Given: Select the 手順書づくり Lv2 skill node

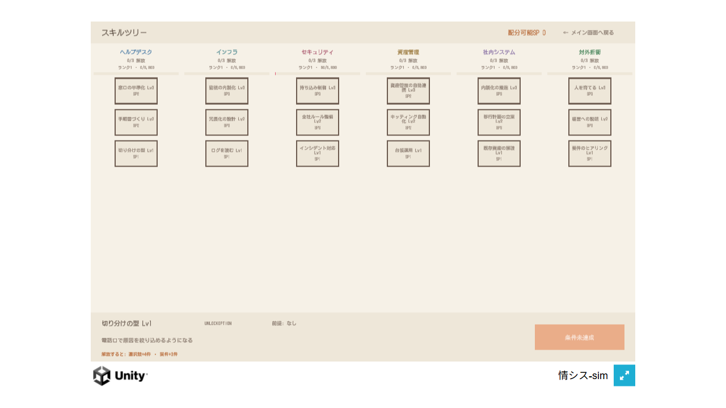Looking at the screenshot, I should click(136, 122).
